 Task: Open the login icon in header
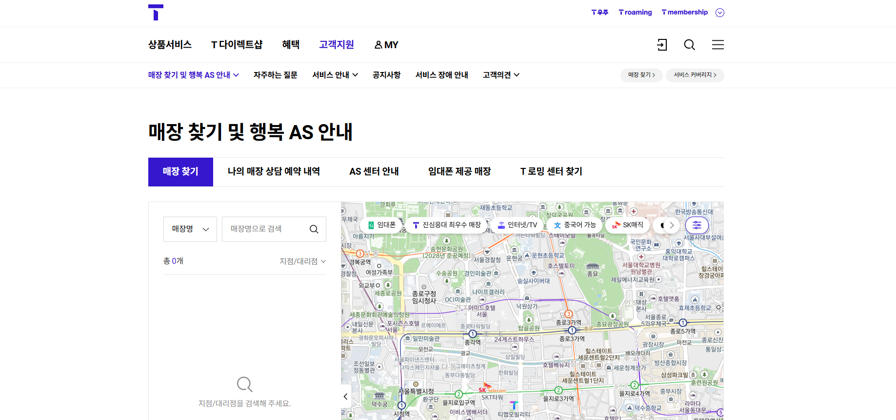pyautogui.click(x=662, y=45)
